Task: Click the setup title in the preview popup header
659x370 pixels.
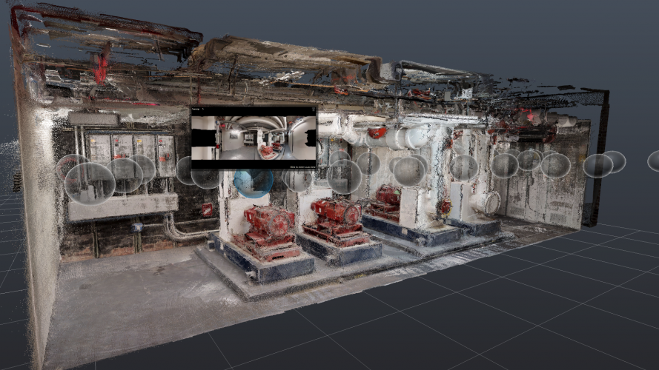Action: point(196,110)
